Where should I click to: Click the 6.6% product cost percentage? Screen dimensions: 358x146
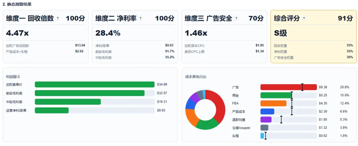(x=344, y=112)
